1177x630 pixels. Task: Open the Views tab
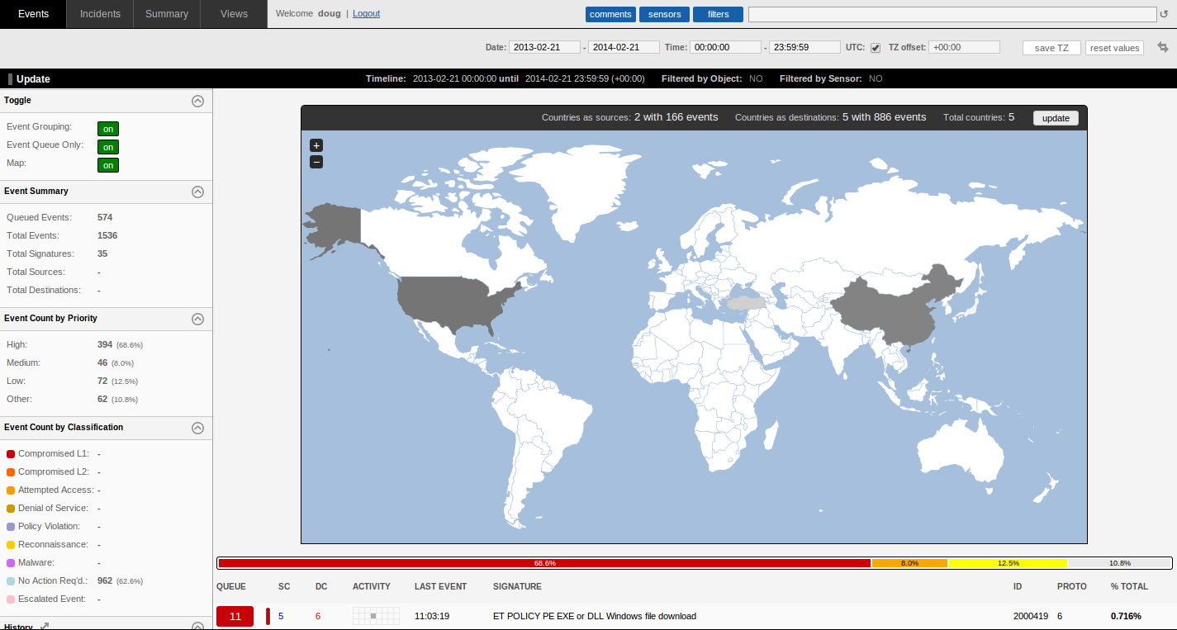click(233, 13)
